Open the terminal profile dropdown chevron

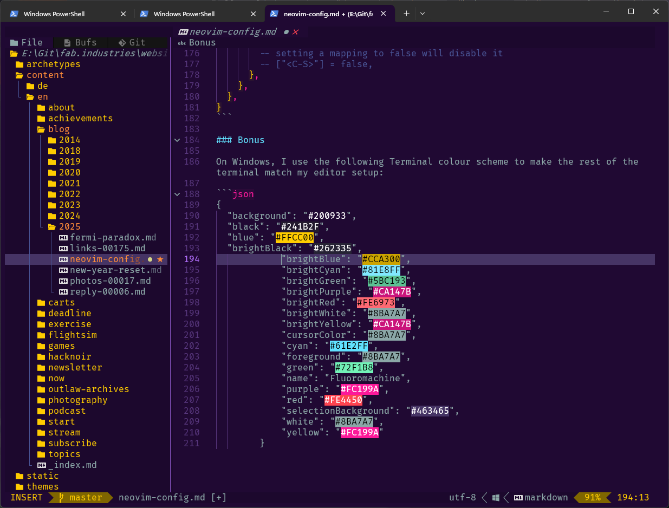pos(423,14)
